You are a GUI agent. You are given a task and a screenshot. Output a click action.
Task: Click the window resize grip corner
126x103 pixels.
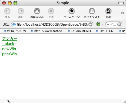click(124, 101)
